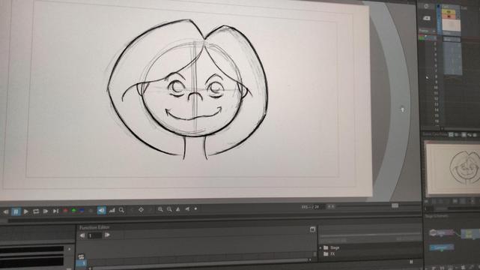Click previous key arrow in Function Editor
Viewport: 480px width, 270px height.
click(x=82, y=235)
